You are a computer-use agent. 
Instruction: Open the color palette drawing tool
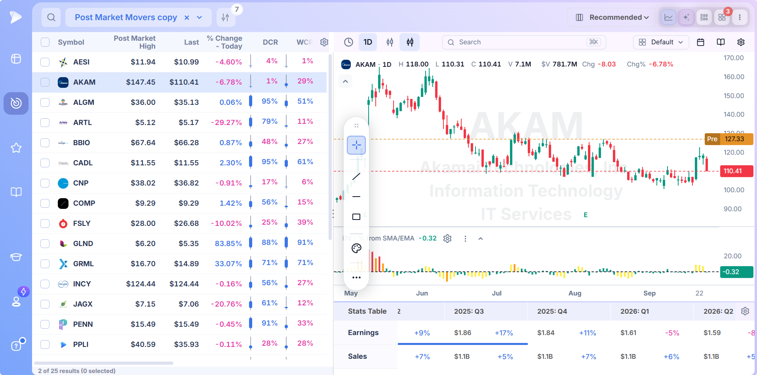356,248
